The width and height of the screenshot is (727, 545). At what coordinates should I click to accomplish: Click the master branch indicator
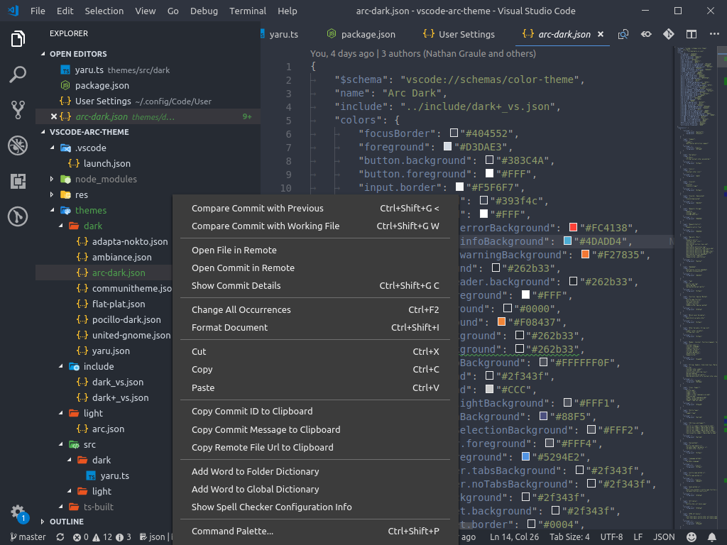(27, 536)
